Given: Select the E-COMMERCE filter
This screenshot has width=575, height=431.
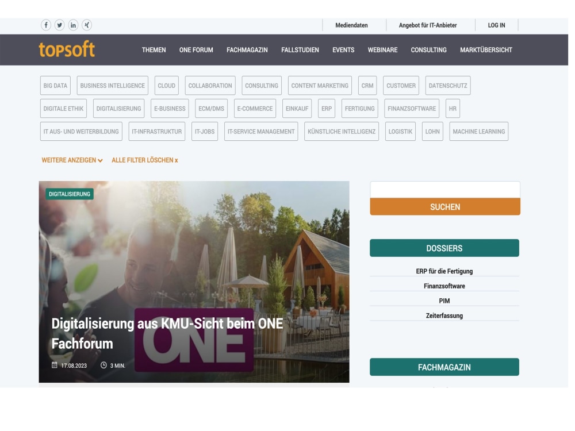Looking at the screenshot, I should [255, 109].
